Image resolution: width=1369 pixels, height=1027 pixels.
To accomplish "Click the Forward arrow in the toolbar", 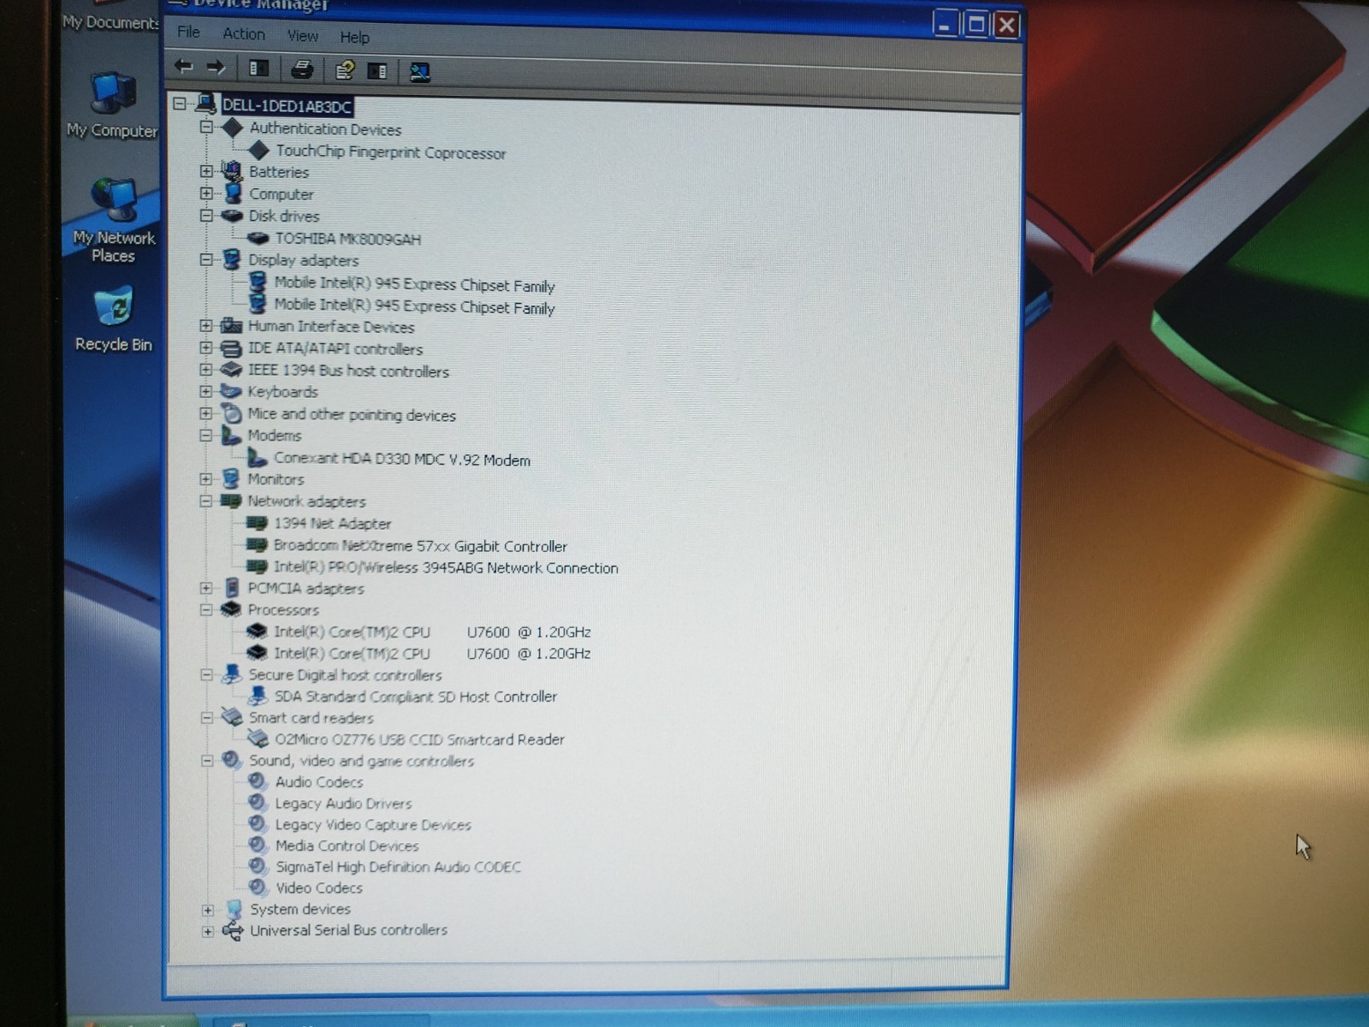I will point(216,67).
